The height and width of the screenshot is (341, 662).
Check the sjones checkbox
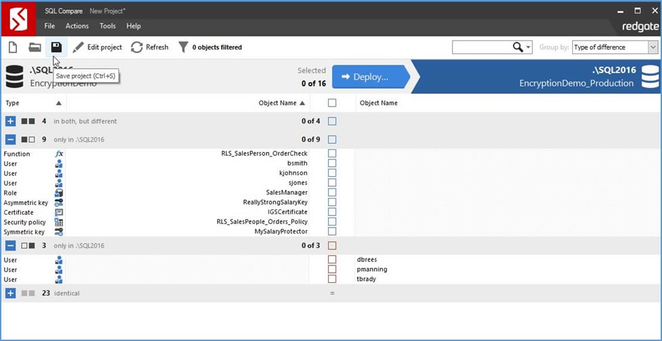tap(332, 182)
